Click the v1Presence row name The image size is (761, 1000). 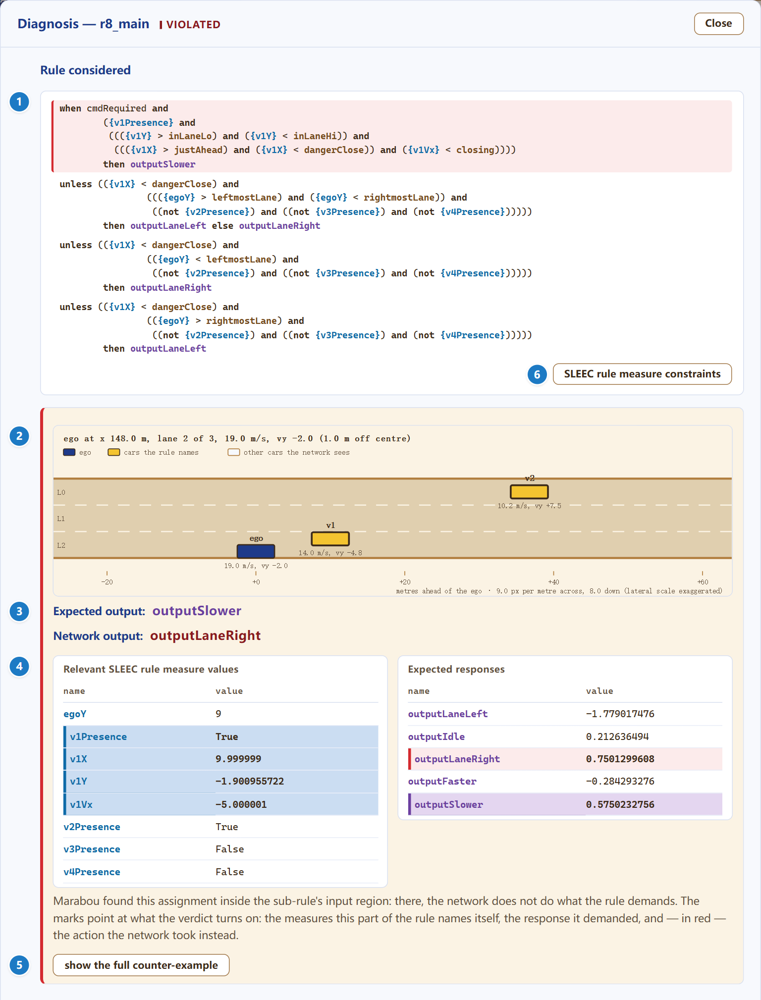98,737
